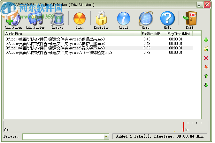Move file down with green down arrow

(x=206, y=85)
